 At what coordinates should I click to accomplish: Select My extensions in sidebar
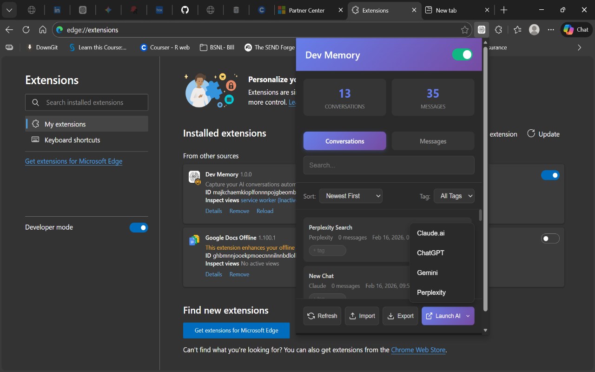coord(87,124)
